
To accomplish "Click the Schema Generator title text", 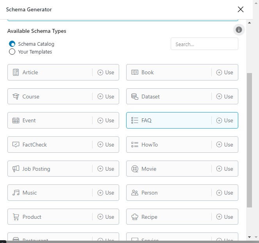I will click(29, 10).
